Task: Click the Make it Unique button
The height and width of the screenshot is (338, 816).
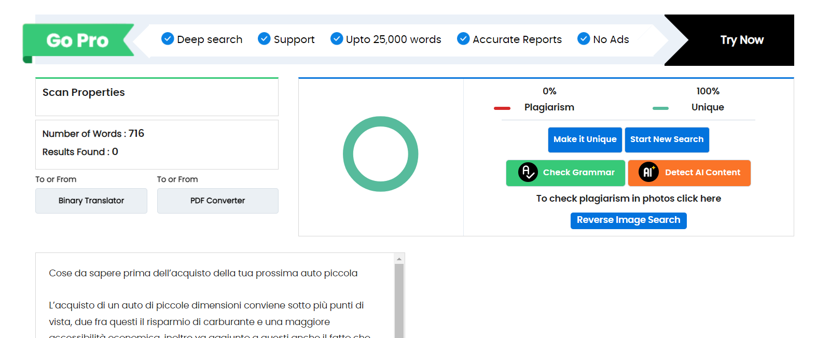Action: (585, 139)
